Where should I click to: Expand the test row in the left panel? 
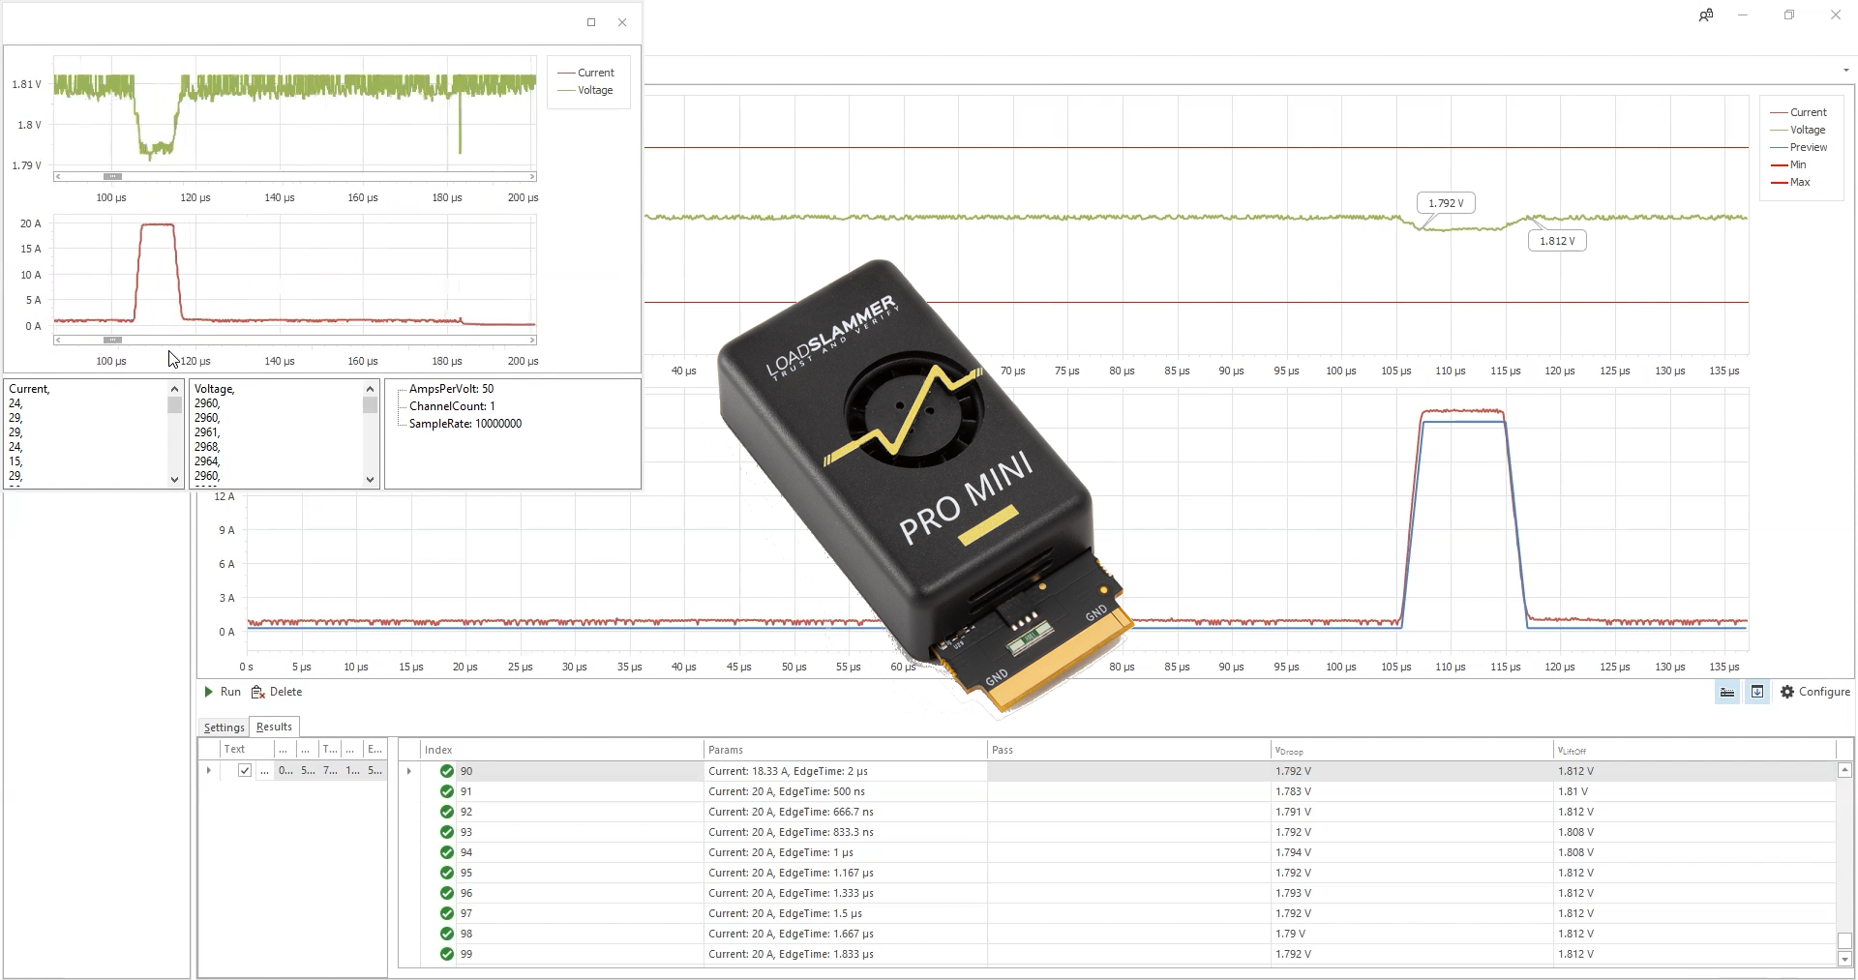coord(209,771)
